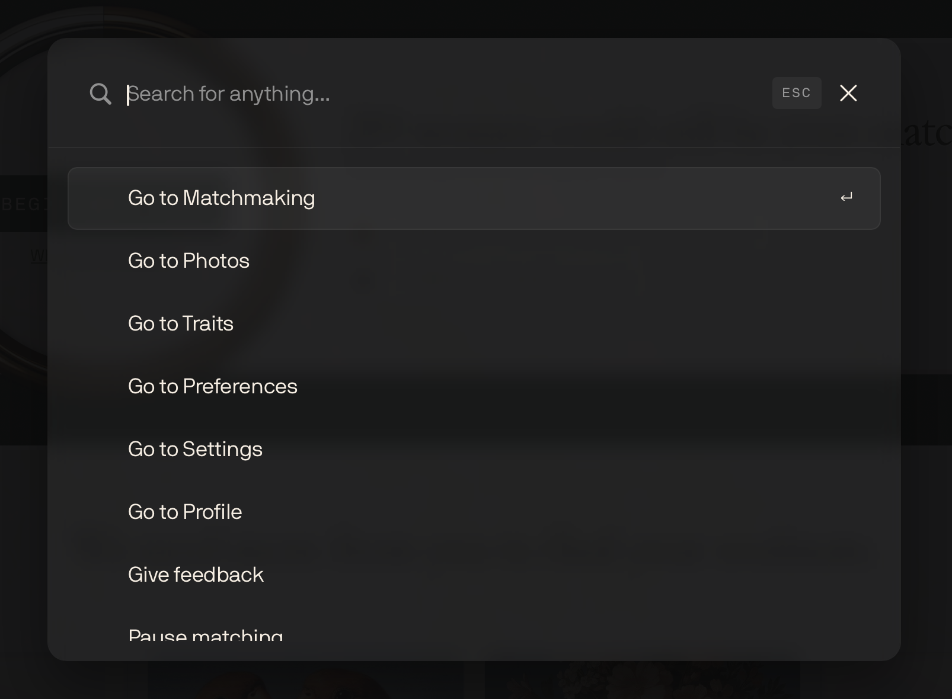Screen dimensions: 952x699
Task: Close the command palette with the X
Action: [x=848, y=93]
